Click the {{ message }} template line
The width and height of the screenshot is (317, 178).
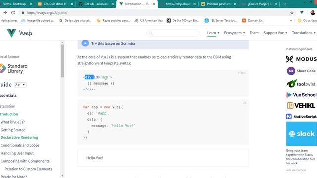pos(101,83)
